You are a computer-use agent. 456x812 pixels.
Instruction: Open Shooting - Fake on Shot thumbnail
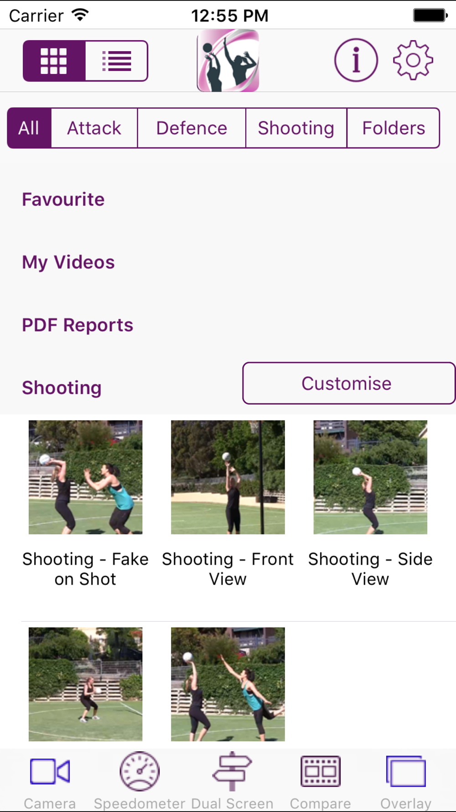click(86, 477)
